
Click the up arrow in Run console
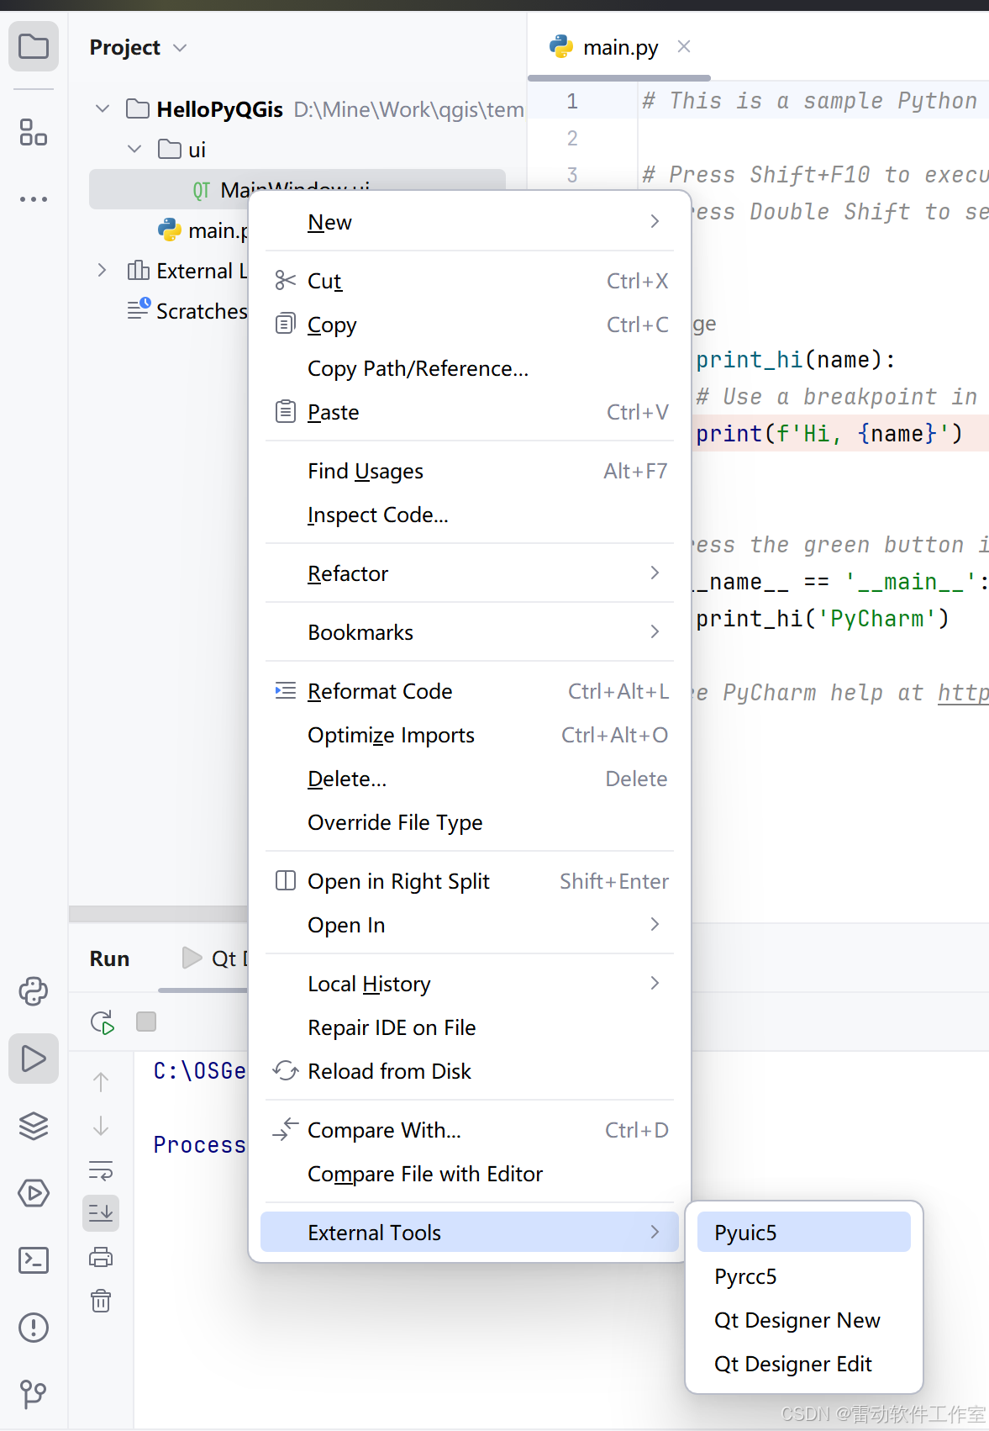pyautogui.click(x=101, y=1082)
